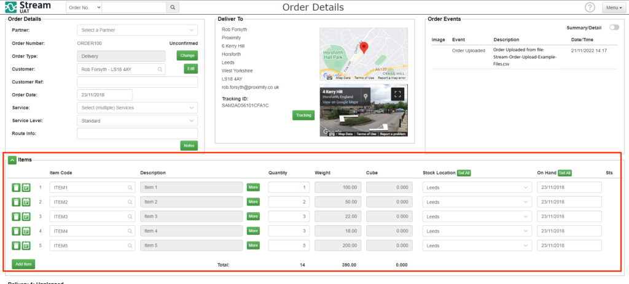Click the search magnifier button in header
Image resolution: width=629 pixels, height=284 pixels.
[173, 7]
